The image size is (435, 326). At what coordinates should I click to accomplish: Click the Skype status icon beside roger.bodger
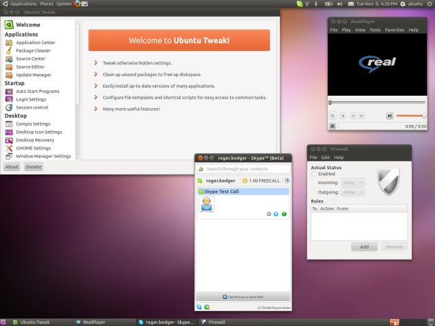point(200,181)
